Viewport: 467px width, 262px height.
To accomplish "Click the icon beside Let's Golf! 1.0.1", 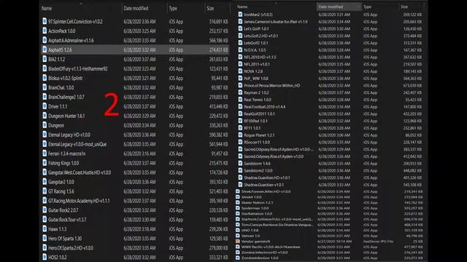I will pyautogui.click(x=240, y=28).
